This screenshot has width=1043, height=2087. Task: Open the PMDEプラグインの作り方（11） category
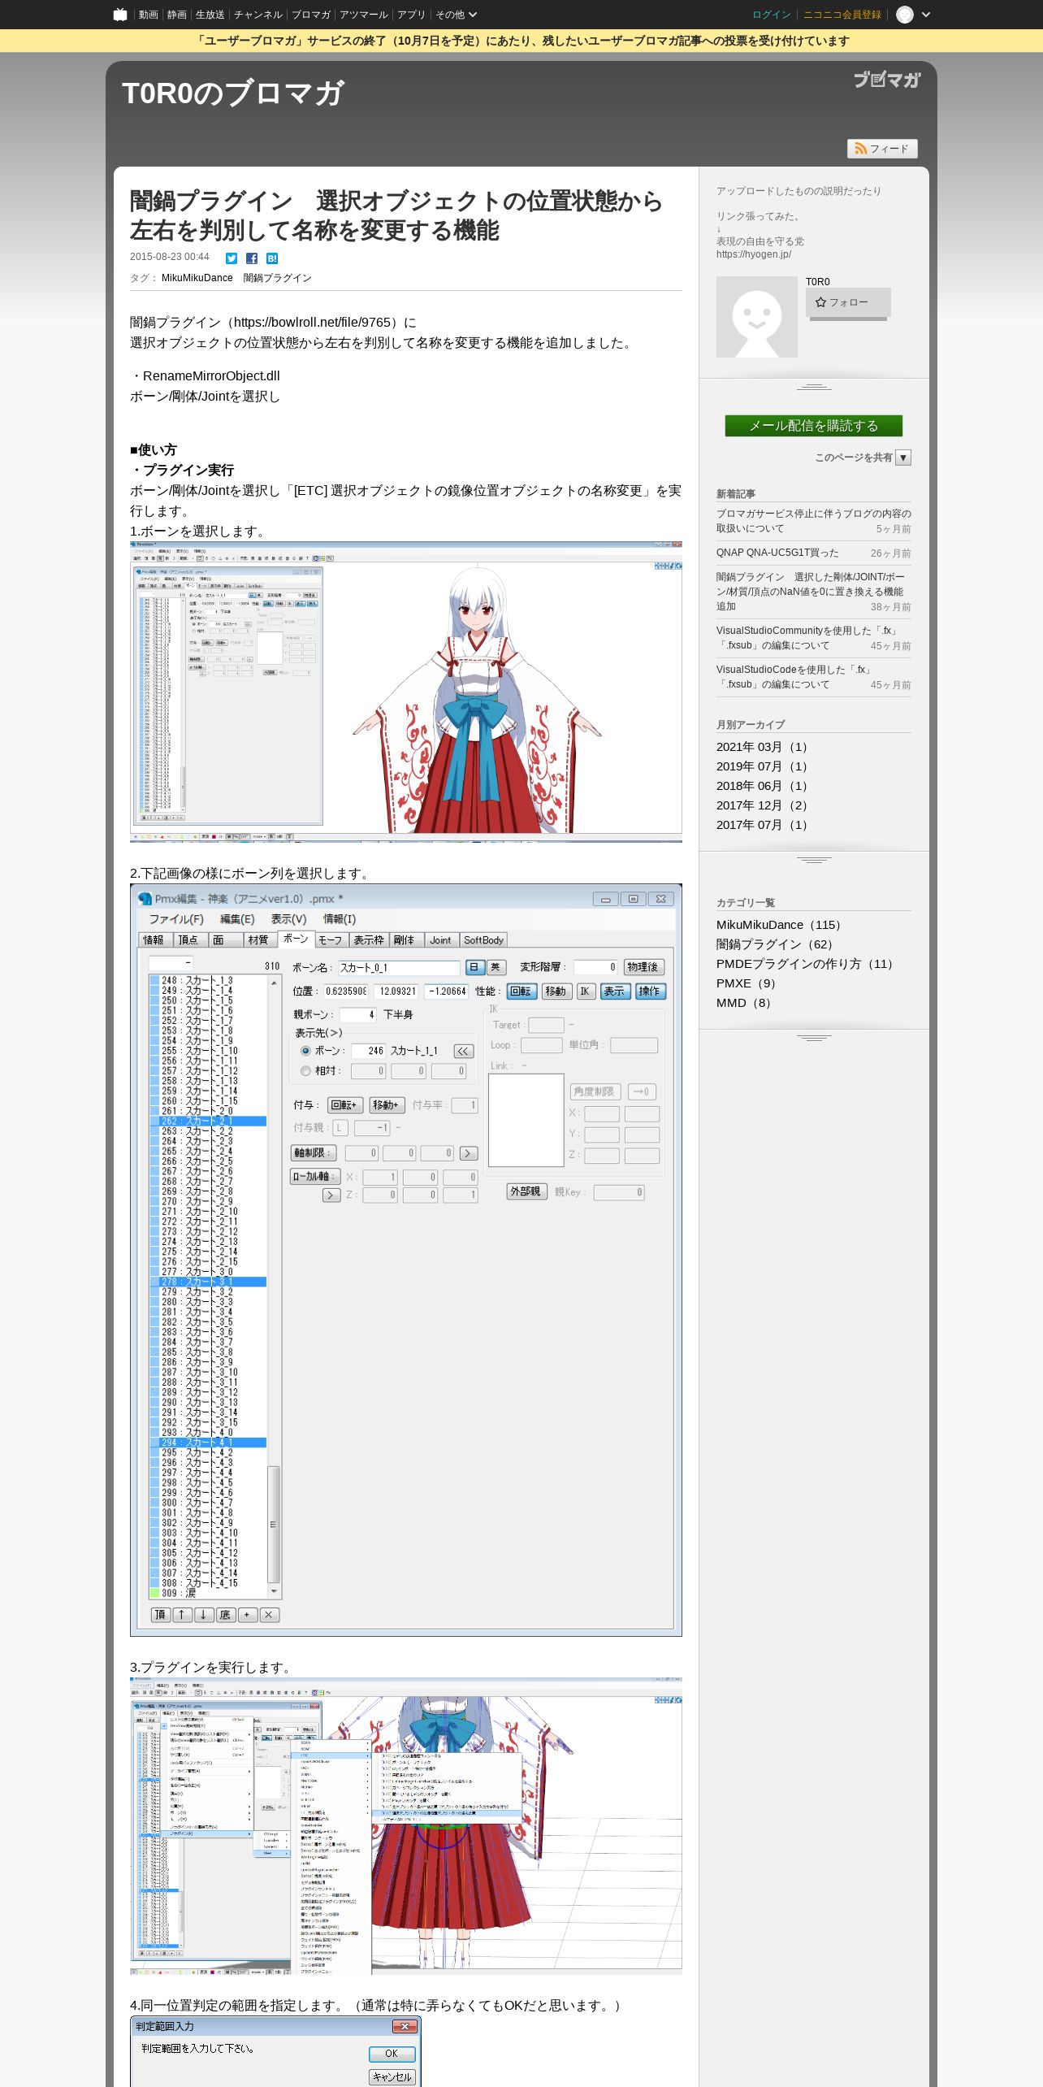point(807,964)
